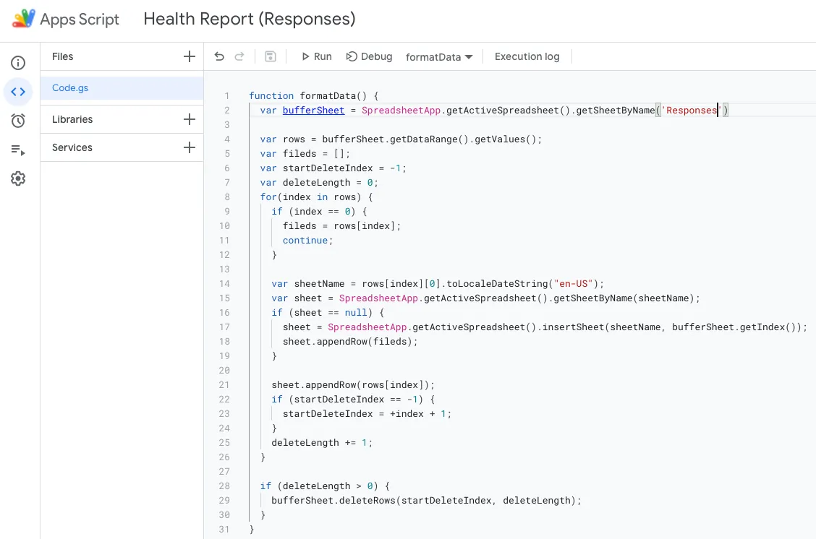Click the Apps Script logo

pyautogui.click(x=23, y=19)
